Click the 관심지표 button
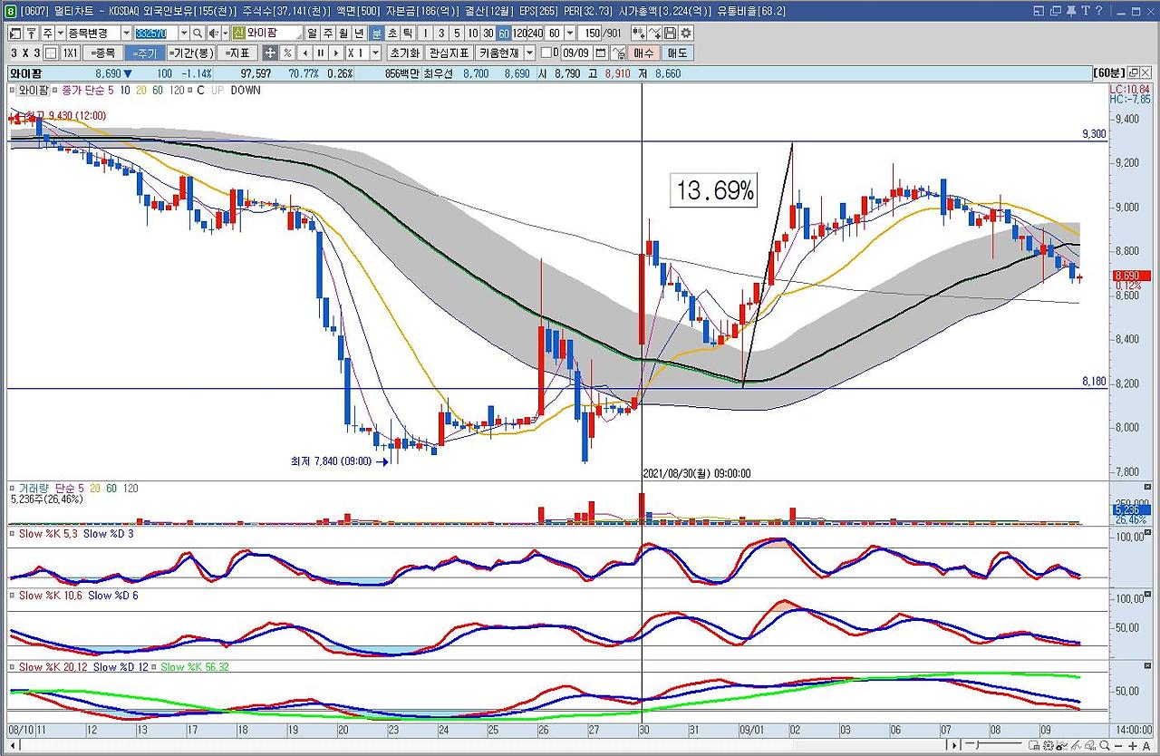Image resolution: width=1160 pixels, height=756 pixels. tap(449, 53)
